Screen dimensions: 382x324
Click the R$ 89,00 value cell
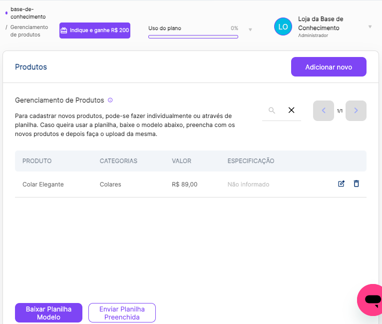tap(184, 184)
